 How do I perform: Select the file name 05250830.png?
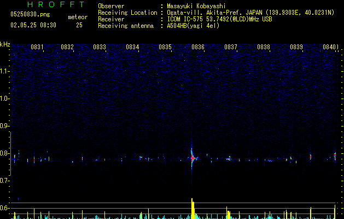coord(30,15)
